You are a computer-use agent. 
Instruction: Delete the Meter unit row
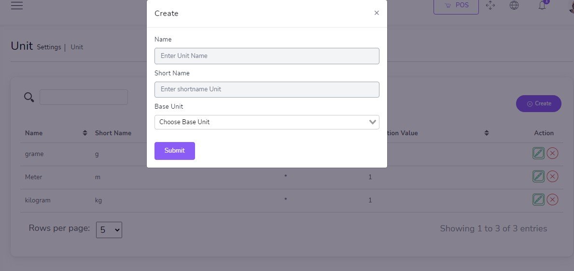(553, 176)
